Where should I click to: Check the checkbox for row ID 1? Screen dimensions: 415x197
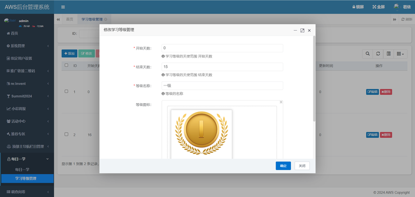tap(66, 91)
